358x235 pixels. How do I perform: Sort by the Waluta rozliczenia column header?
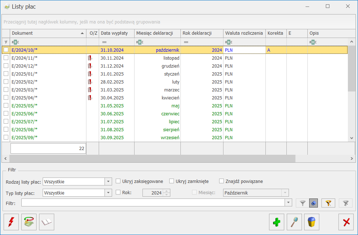click(244, 33)
